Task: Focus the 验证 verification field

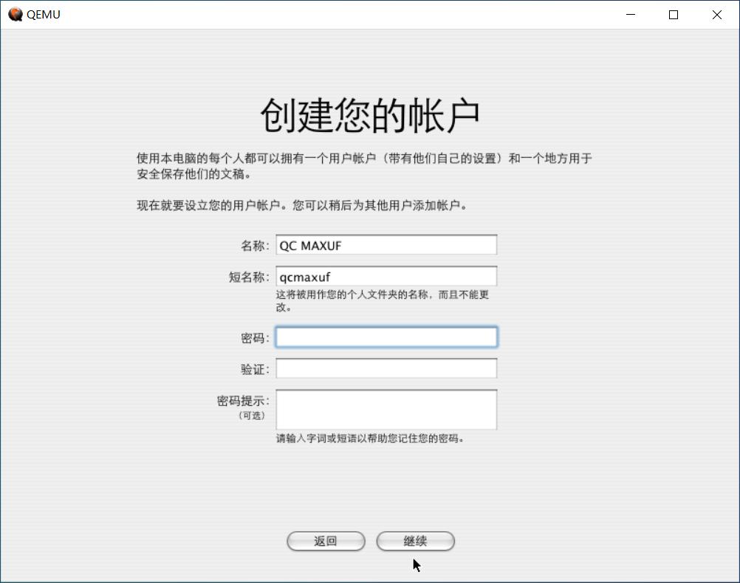Action: click(386, 367)
